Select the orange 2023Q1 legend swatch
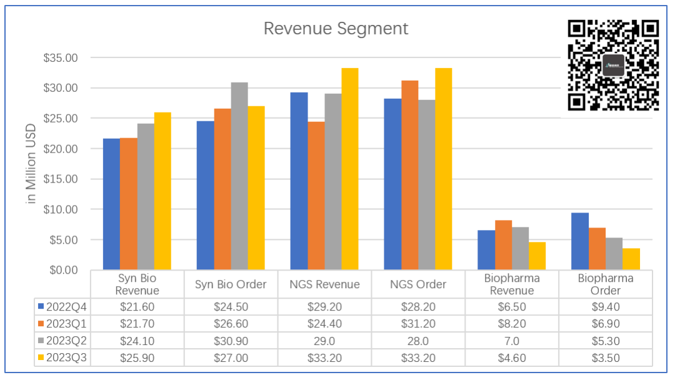The image size is (675, 380). [42, 324]
